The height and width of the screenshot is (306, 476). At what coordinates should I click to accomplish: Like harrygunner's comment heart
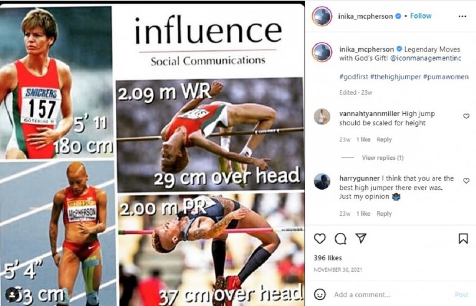coord(466,181)
